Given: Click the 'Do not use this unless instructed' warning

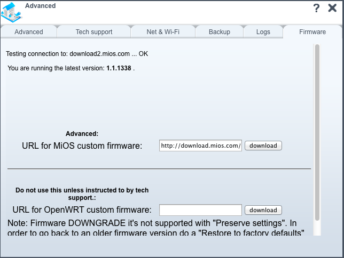Looking at the screenshot, I should tap(82, 194).
